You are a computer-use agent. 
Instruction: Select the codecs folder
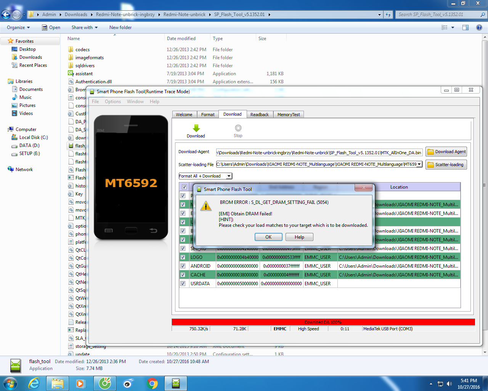point(82,50)
